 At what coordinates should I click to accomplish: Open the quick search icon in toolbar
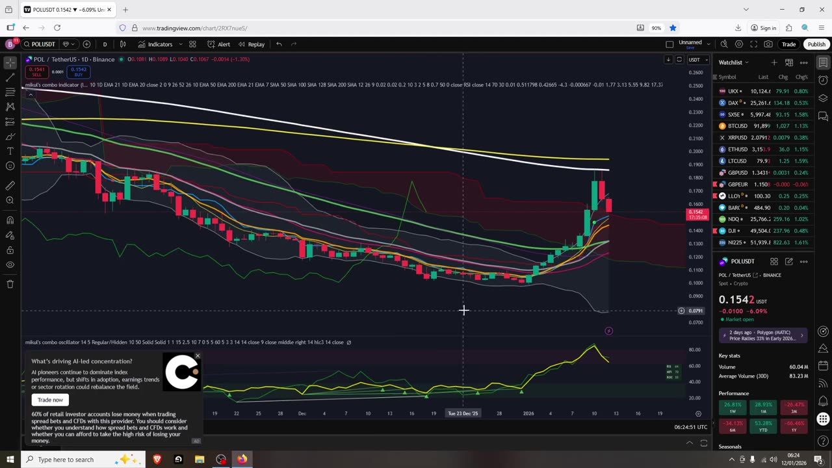point(723,44)
